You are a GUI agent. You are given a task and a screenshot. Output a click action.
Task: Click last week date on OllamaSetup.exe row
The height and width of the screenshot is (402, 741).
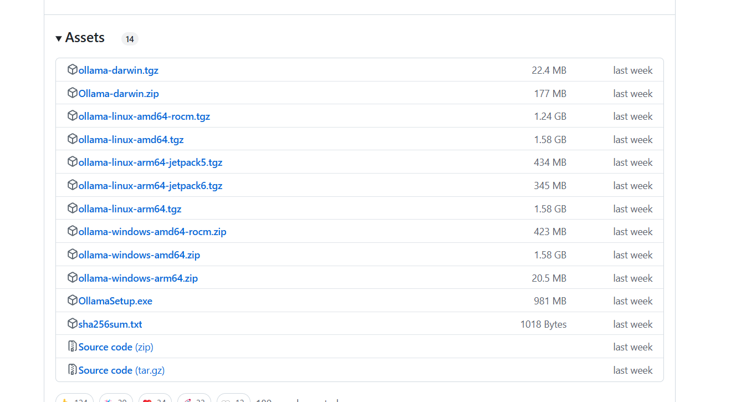point(633,301)
